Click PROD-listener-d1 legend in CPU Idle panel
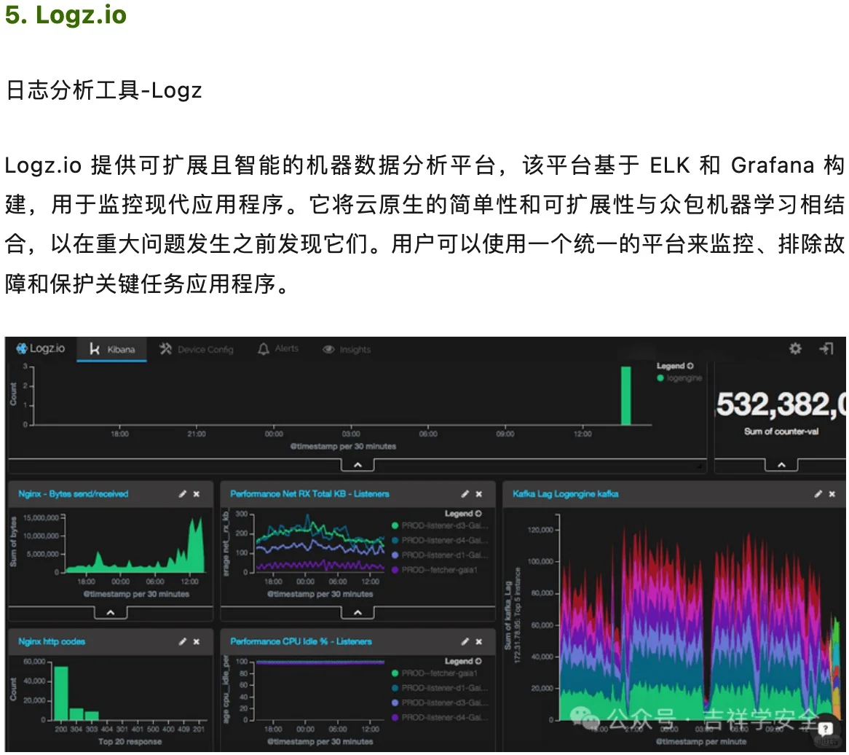Viewport: 849px width, 755px height. point(440,688)
